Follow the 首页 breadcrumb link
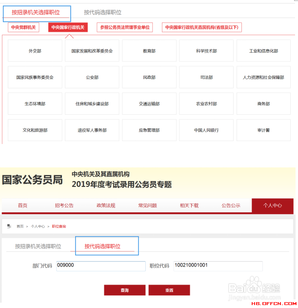This screenshot has height=308, width=298. (x=20, y=226)
